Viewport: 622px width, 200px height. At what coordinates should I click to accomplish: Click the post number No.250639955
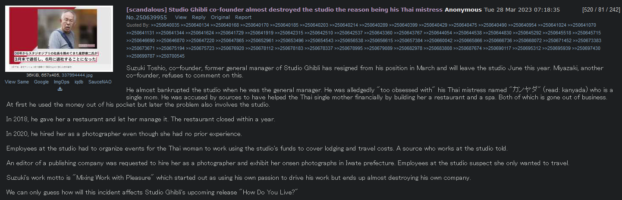[147, 17]
